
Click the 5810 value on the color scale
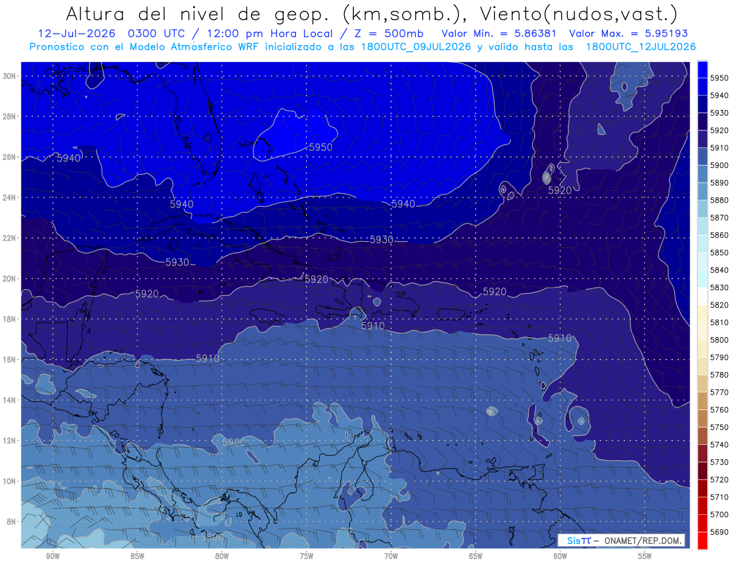[x=719, y=322]
